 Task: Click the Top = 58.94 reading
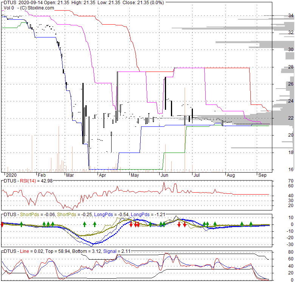pyautogui.click(x=57, y=251)
